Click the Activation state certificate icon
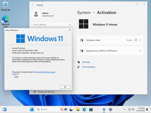151x113 pixels. (82, 40)
